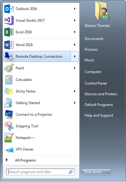Screen dimensions: 126x182
Task: Open Help and Support
Action: pyautogui.click(x=99, y=115)
